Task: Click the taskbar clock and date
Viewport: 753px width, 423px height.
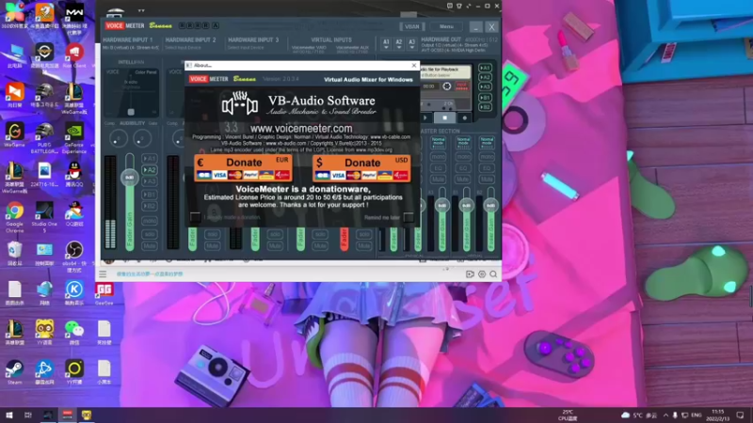Action: pos(717,415)
